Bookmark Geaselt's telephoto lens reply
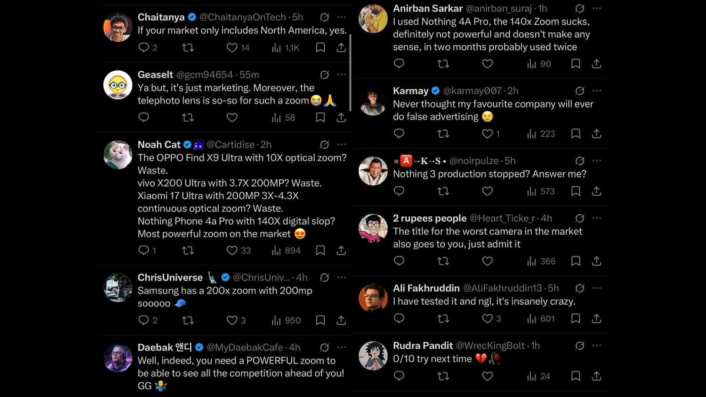This screenshot has height=397, width=706. pos(320,118)
